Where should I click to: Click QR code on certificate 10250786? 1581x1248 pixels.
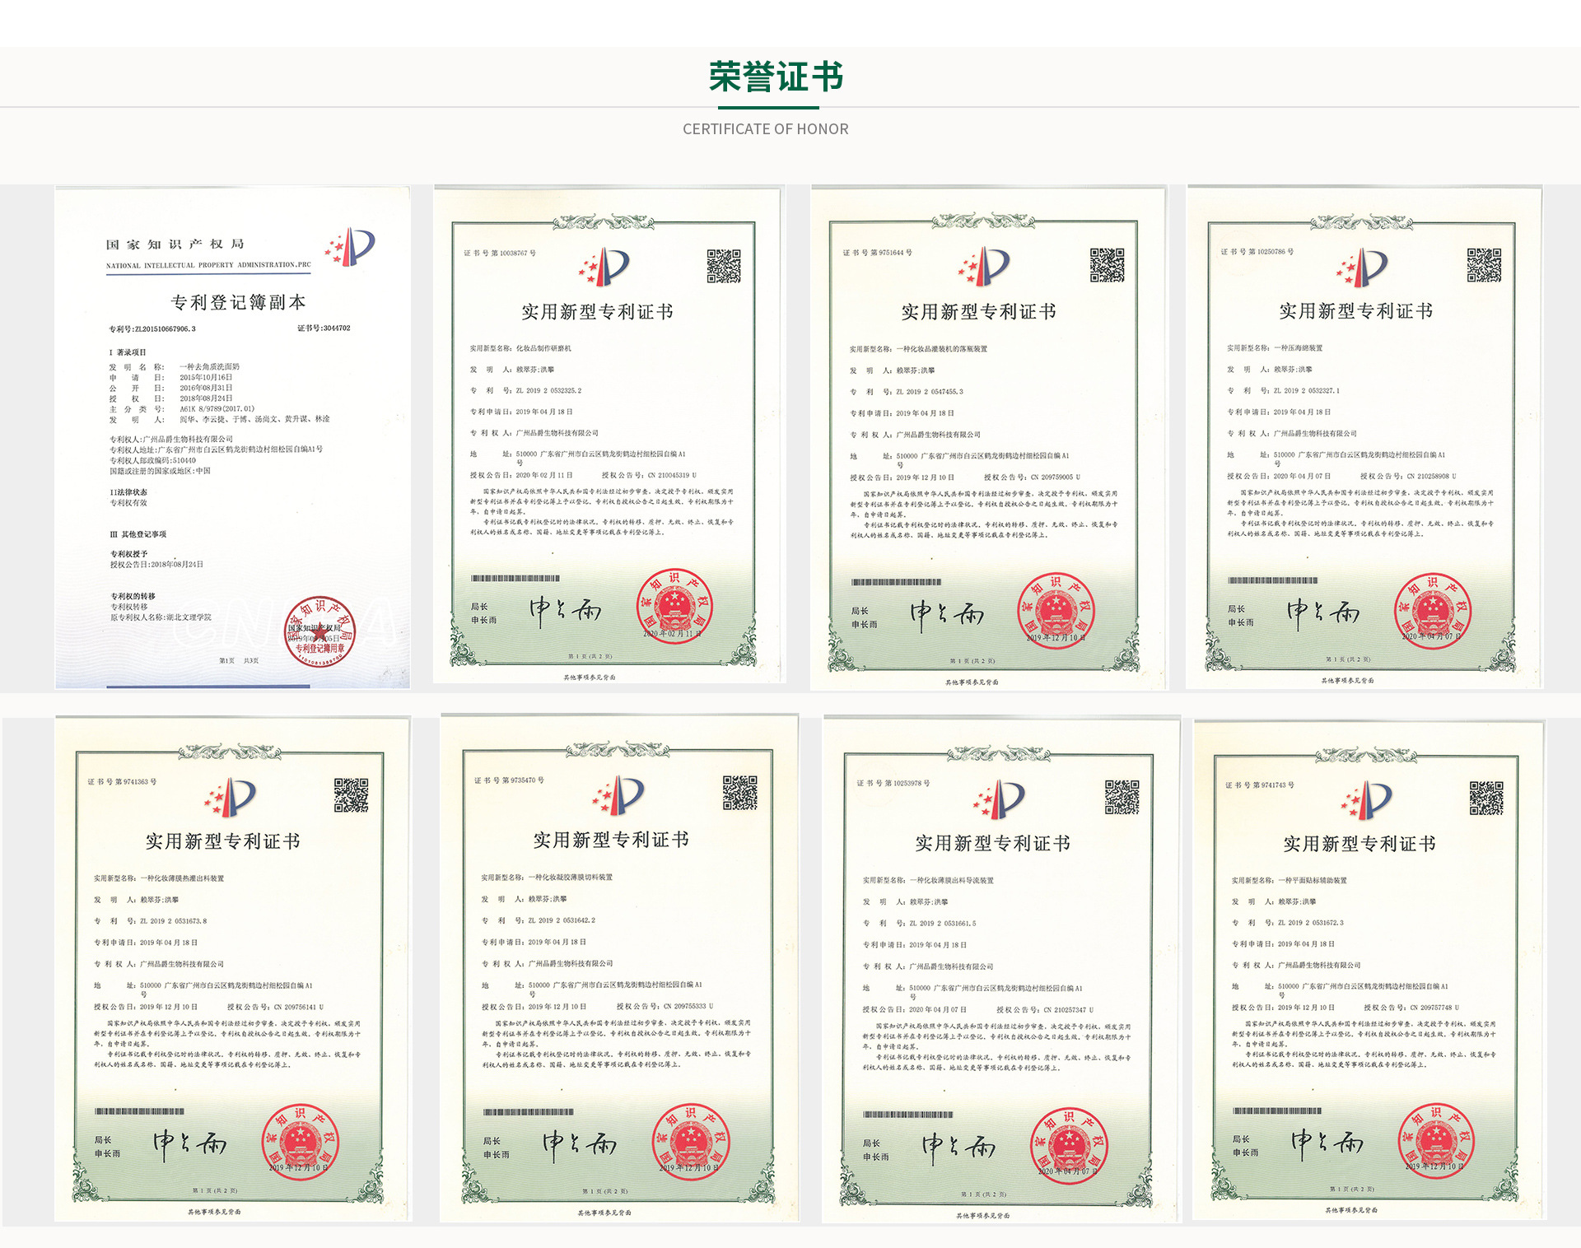point(1483,265)
